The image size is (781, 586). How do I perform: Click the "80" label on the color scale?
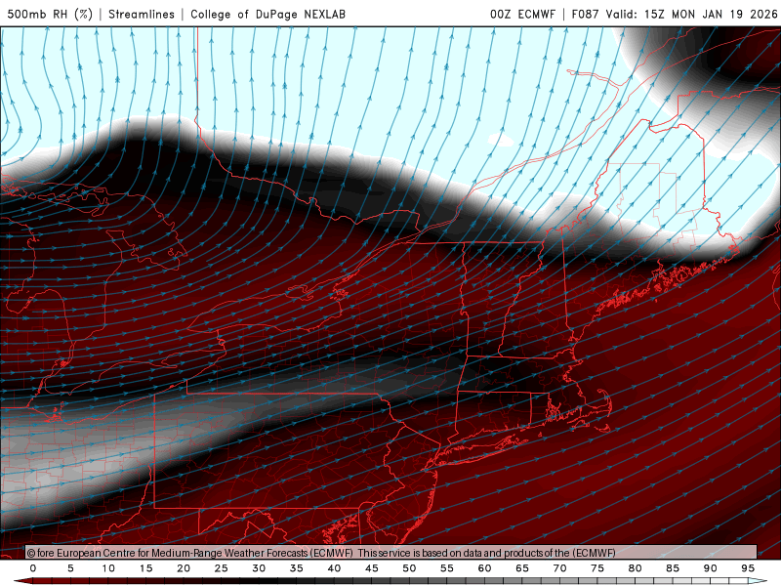click(x=635, y=568)
